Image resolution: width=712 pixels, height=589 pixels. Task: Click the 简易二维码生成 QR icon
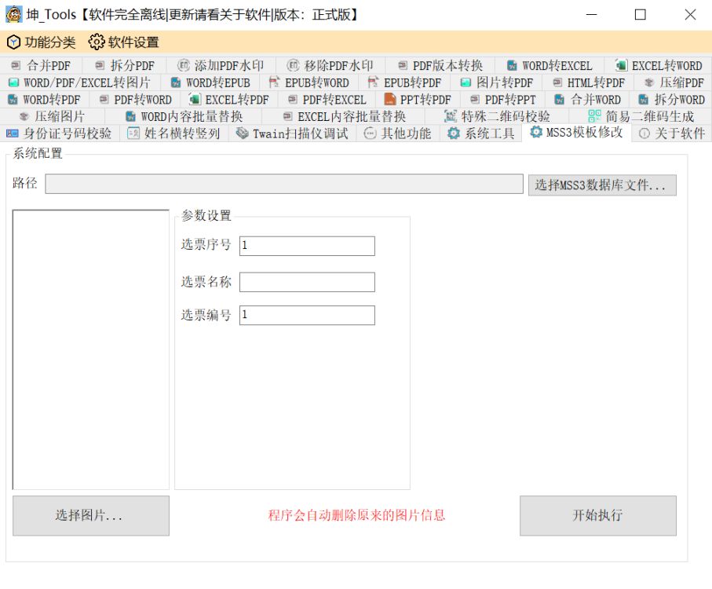pos(594,116)
